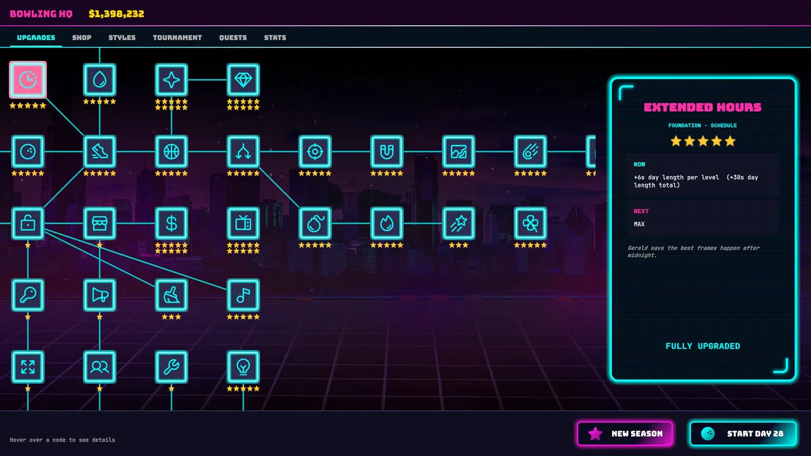Click the $1,398,232 money balance

[117, 13]
